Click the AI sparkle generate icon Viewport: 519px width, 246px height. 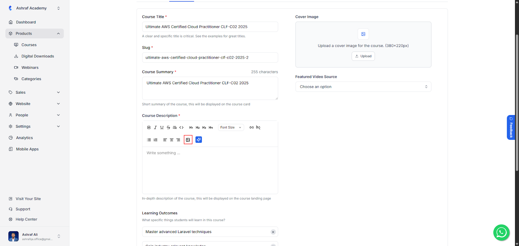coord(199,140)
